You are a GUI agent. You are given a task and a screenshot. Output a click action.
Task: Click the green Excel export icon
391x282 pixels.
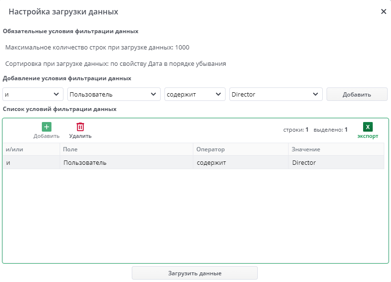tap(368, 127)
